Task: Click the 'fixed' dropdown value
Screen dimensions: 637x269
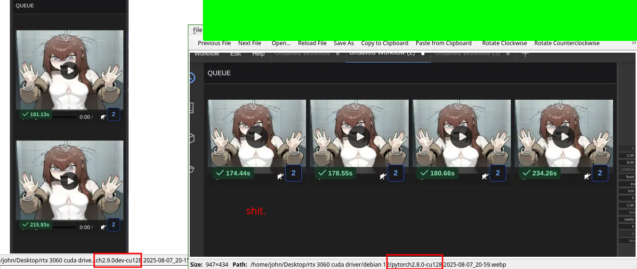Action: pos(627,176)
